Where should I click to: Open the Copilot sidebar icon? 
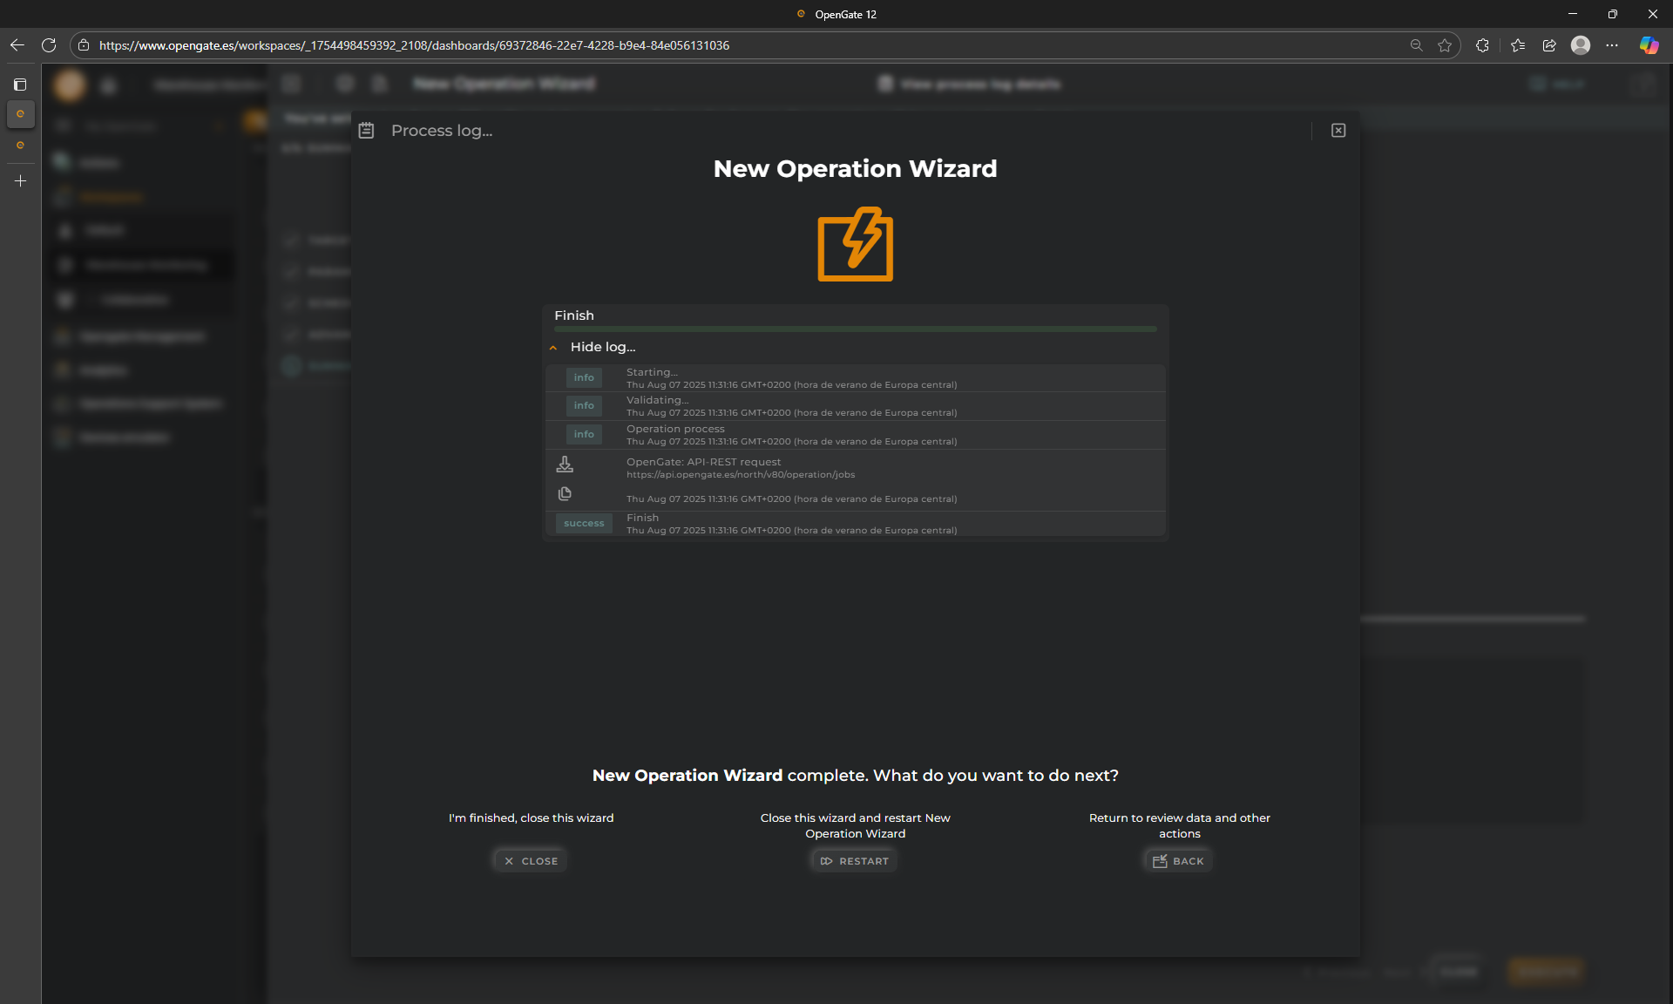click(1649, 45)
